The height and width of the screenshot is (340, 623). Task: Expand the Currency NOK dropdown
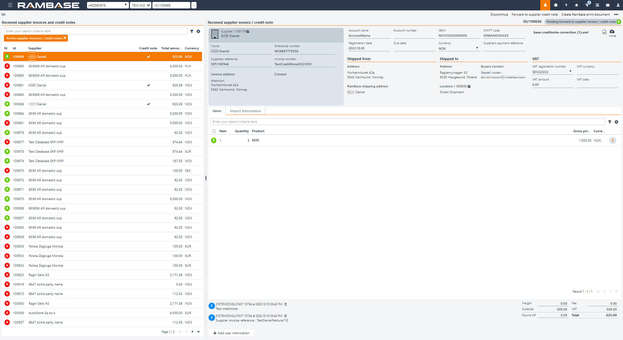[477, 48]
